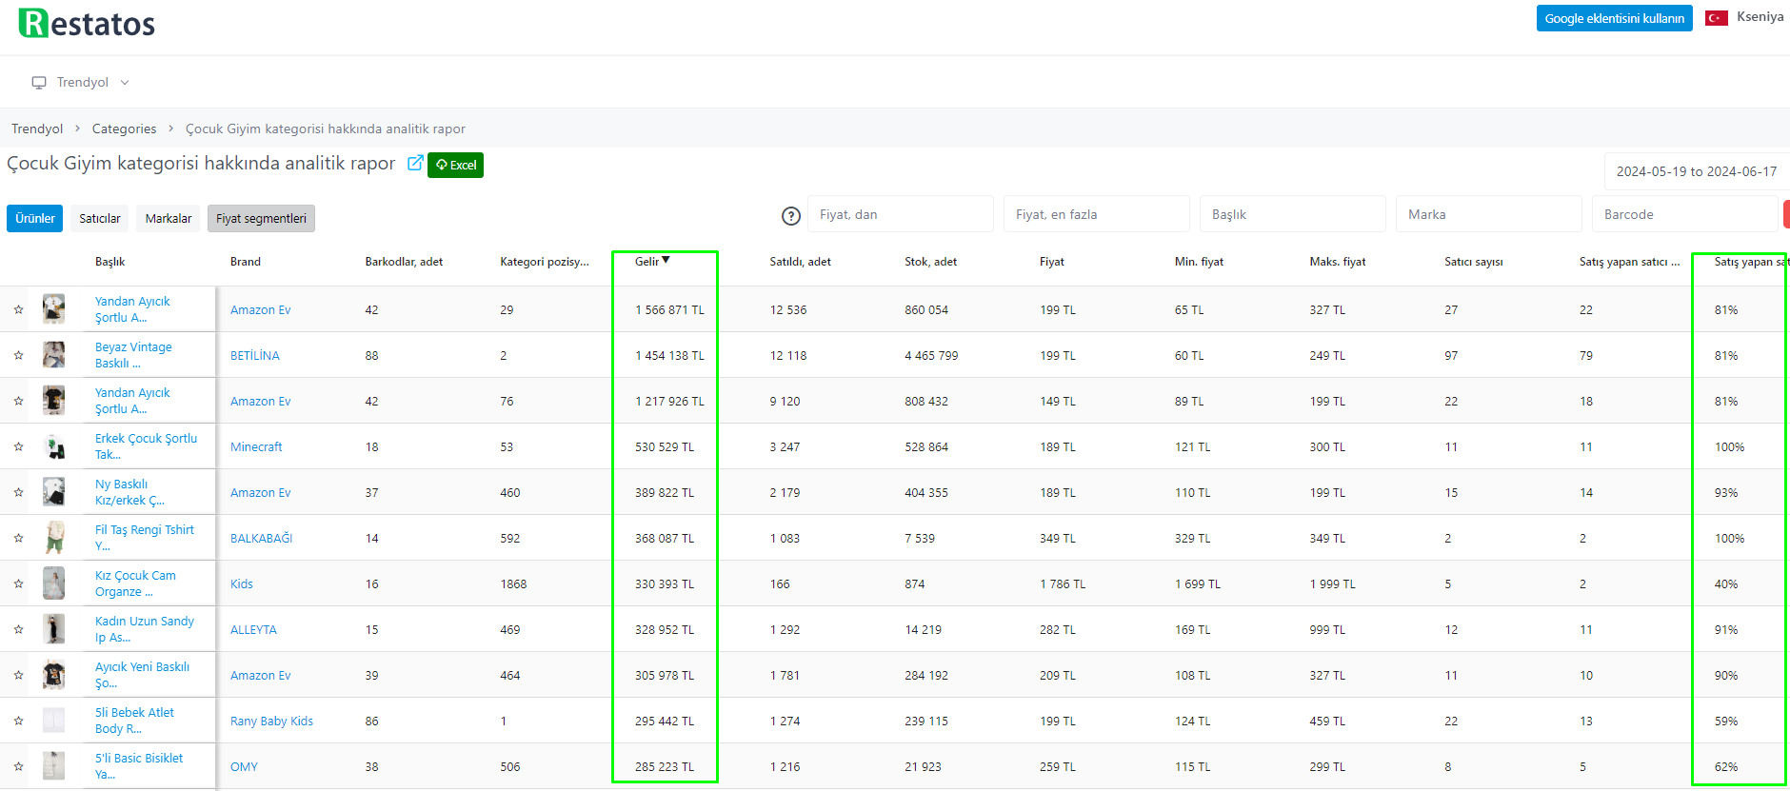Sort by Stok, adet column header
1790x791 pixels.
pyautogui.click(x=930, y=262)
